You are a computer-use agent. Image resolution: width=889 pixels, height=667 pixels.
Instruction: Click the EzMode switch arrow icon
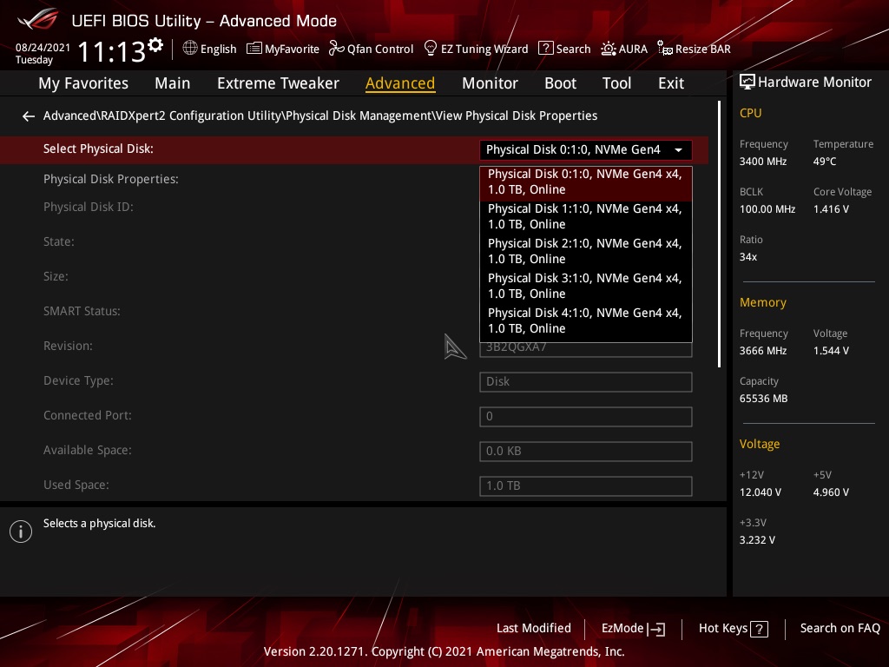coord(656,629)
